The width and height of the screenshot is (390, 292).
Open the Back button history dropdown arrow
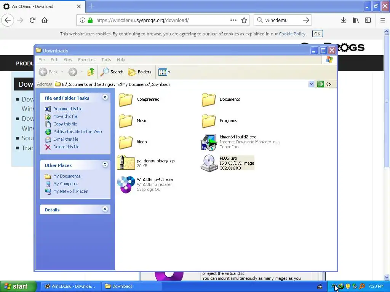pyautogui.click(x=62, y=72)
